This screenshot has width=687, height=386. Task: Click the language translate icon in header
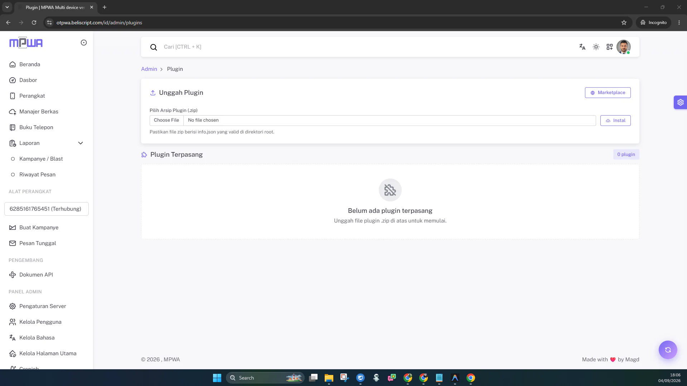pyautogui.click(x=582, y=47)
